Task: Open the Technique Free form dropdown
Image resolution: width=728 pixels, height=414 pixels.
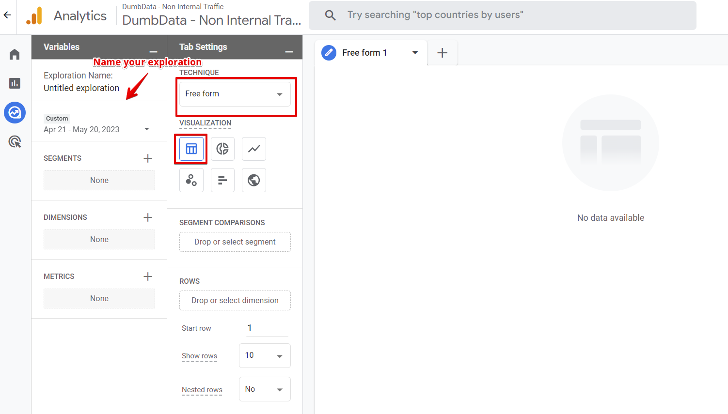Action: (x=235, y=94)
